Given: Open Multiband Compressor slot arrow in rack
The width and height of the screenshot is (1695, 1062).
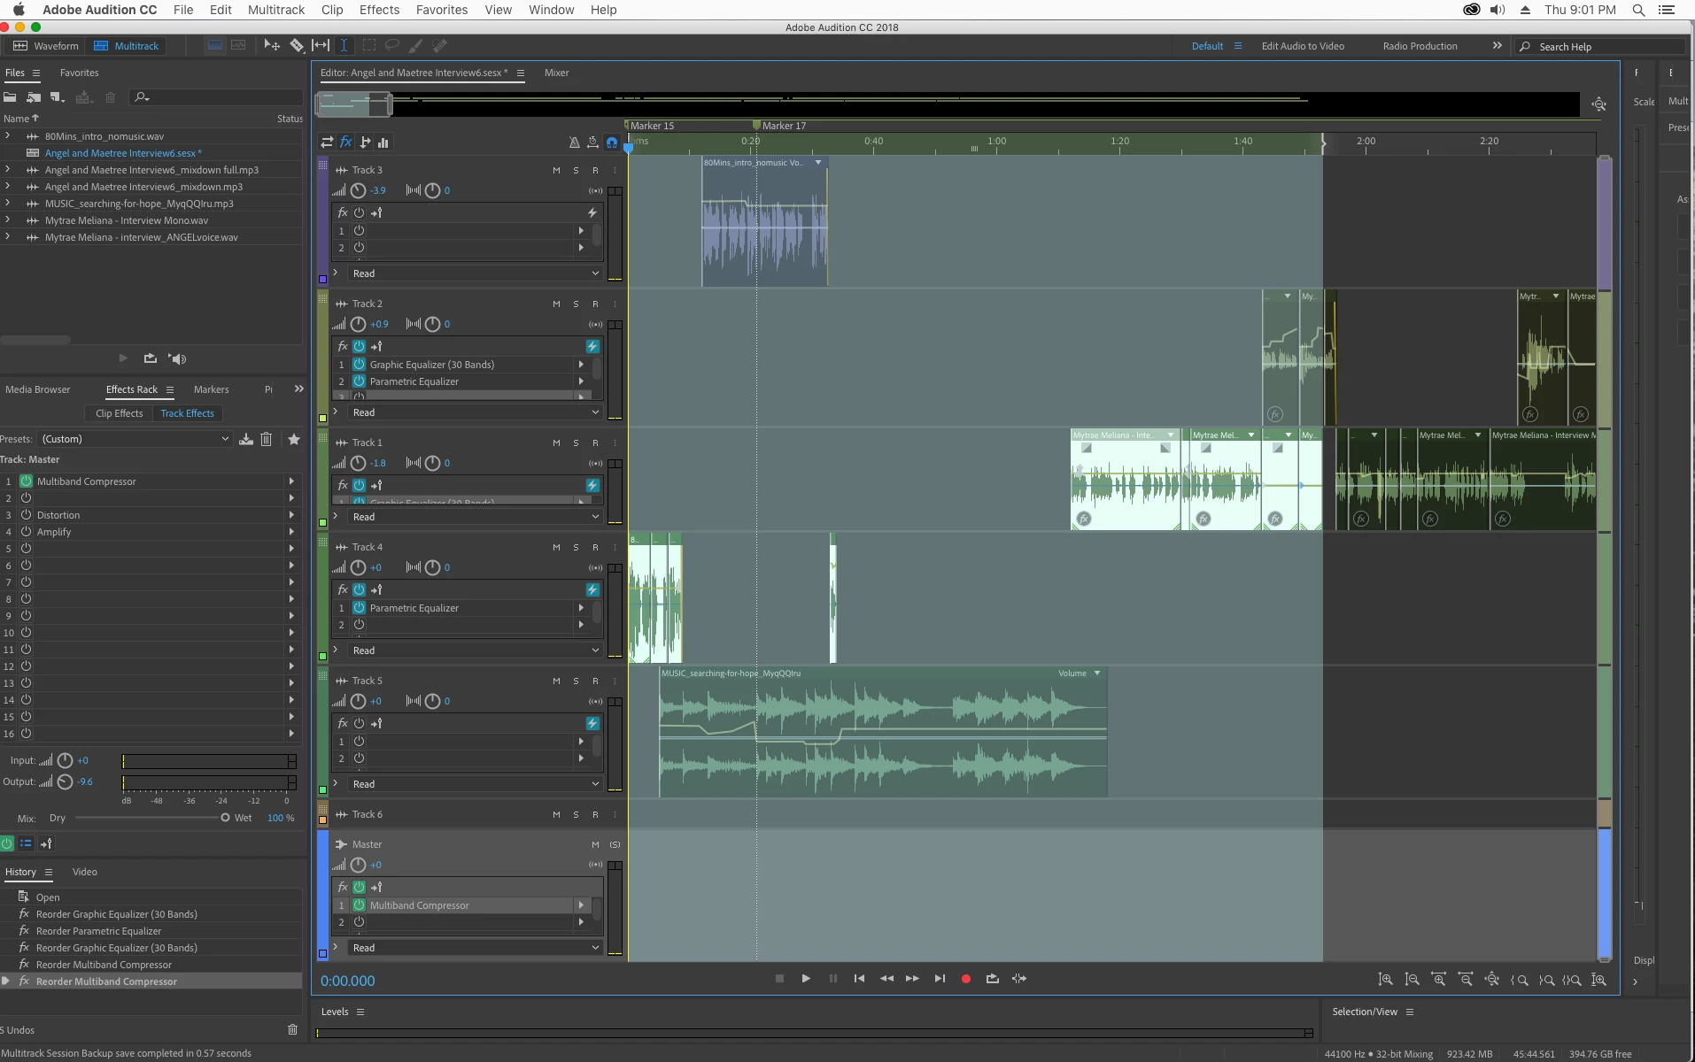Looking at the screenshot, I should point(291,481).
